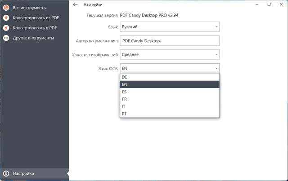The image size is (288, 181).
Task: Click the Settings gear icon
Action: (x=6, y=173)
